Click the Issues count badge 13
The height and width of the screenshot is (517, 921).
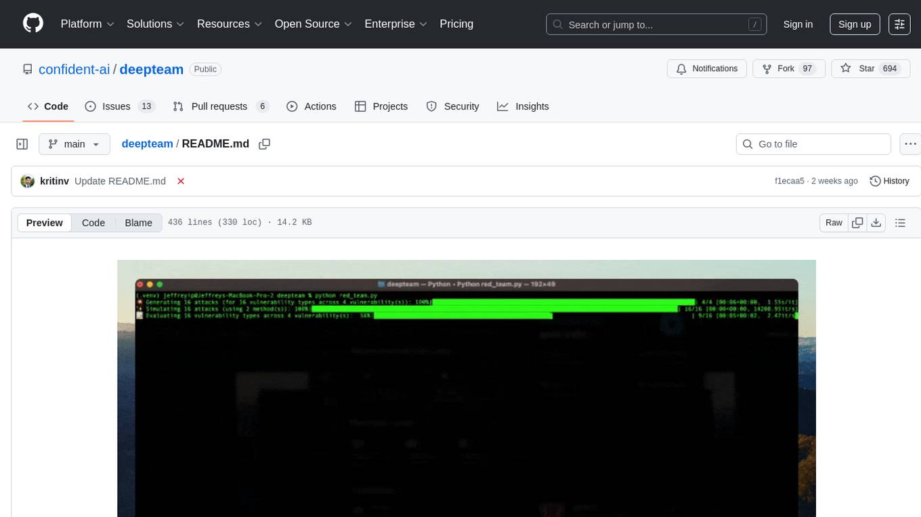(146, 106)
